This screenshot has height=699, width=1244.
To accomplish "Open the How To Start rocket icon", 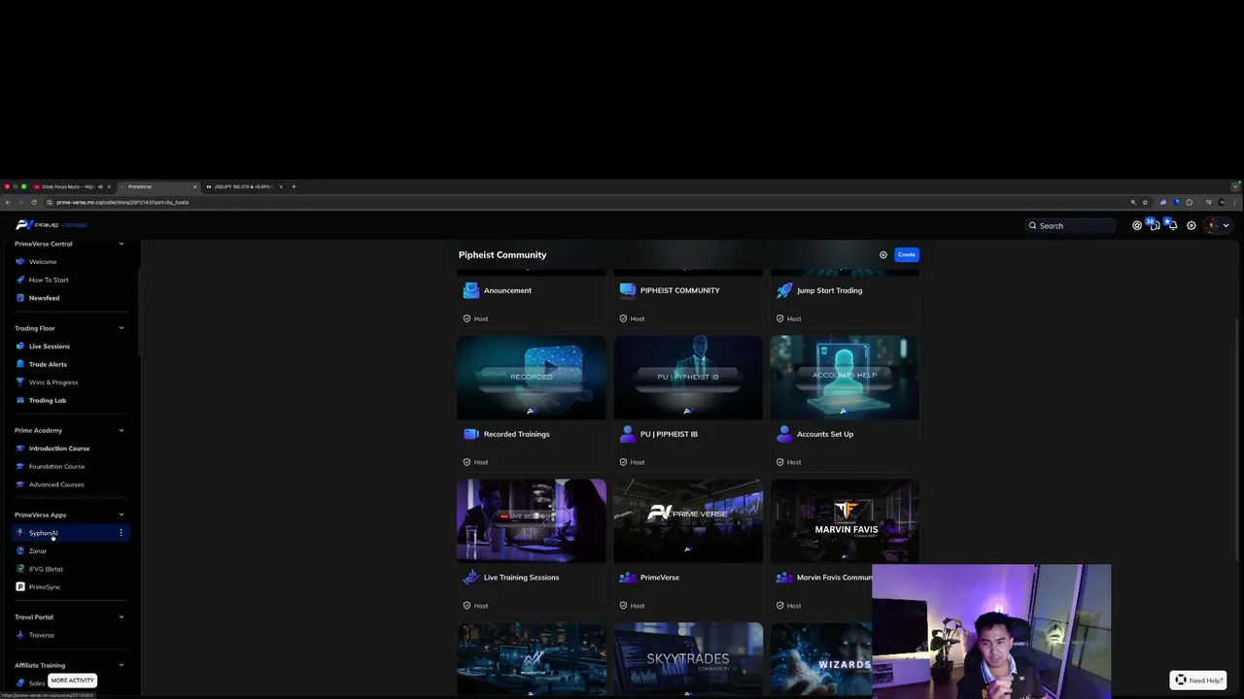I will pos(20,280).
